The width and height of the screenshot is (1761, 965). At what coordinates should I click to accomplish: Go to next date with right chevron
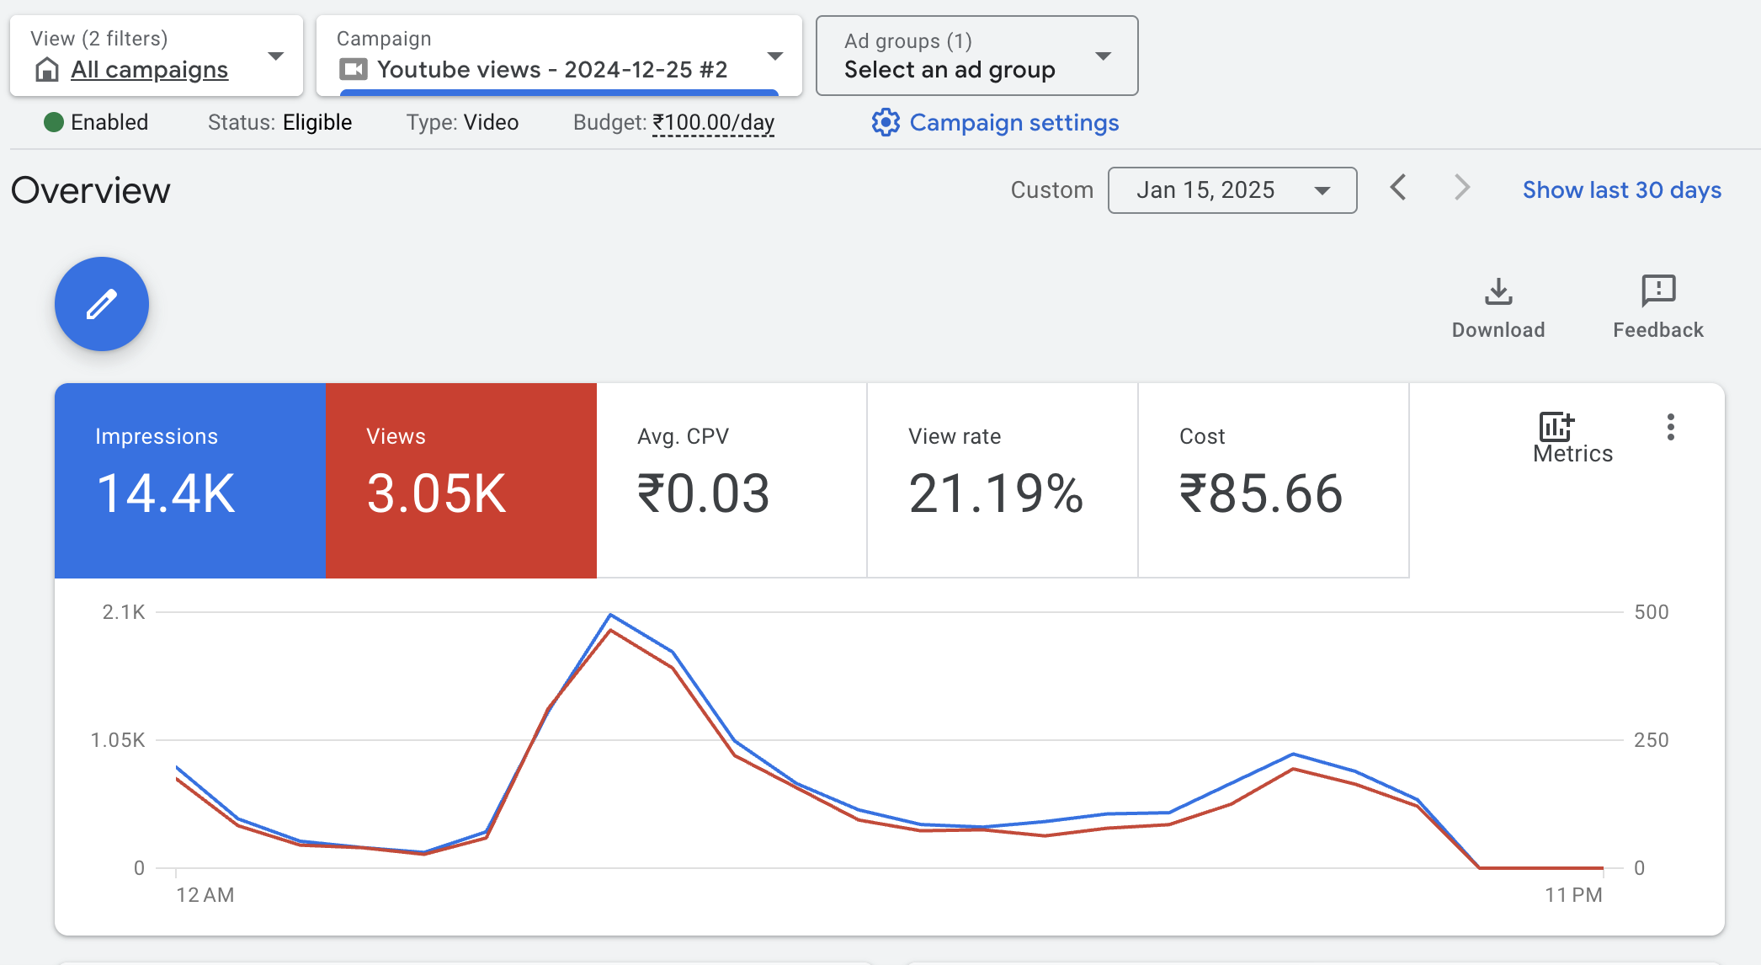coord(1462,188)
